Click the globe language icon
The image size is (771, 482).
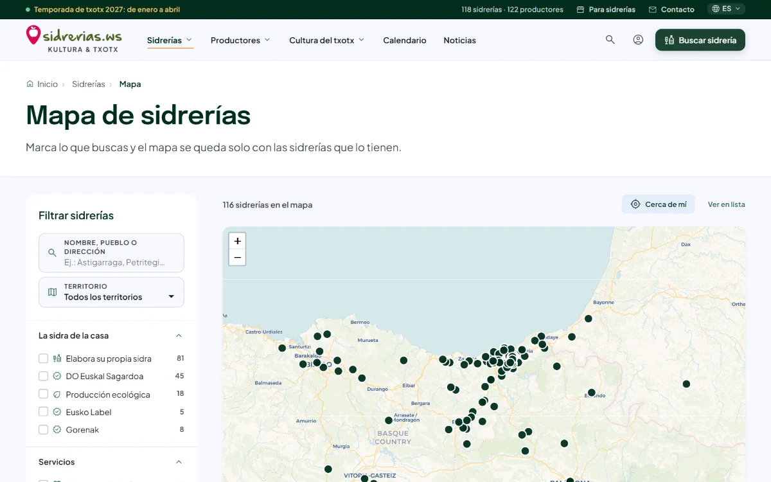pos(716,9)
